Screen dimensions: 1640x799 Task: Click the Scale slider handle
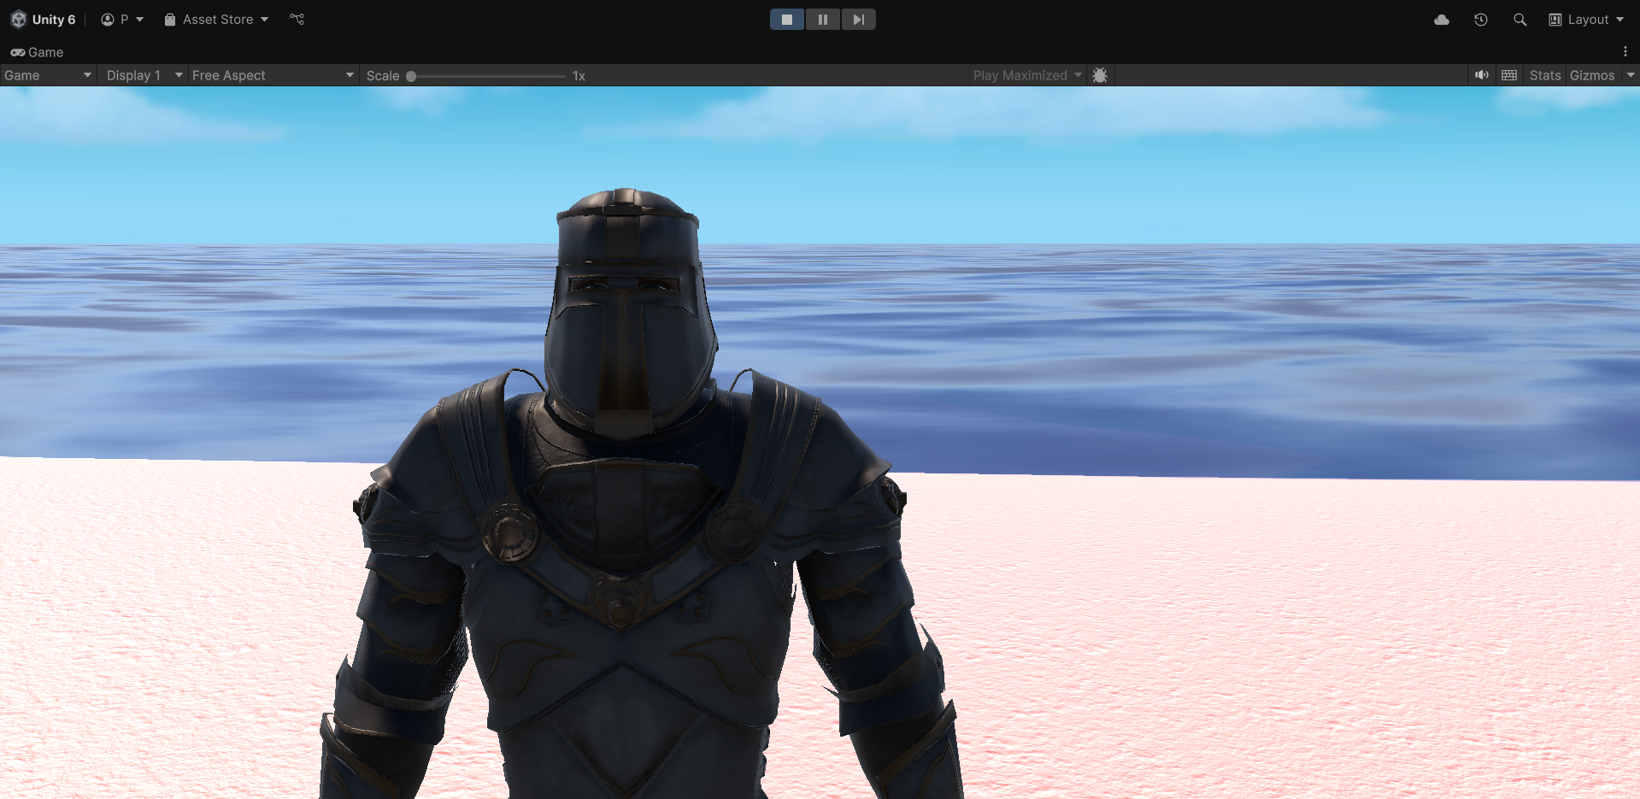[411, 76]
